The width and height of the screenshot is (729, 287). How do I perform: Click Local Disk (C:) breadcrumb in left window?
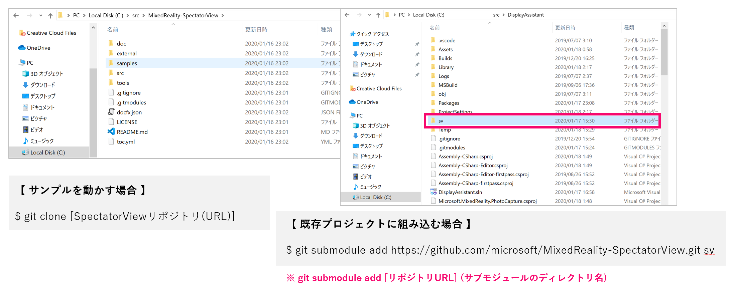click(x=106, y=15)
